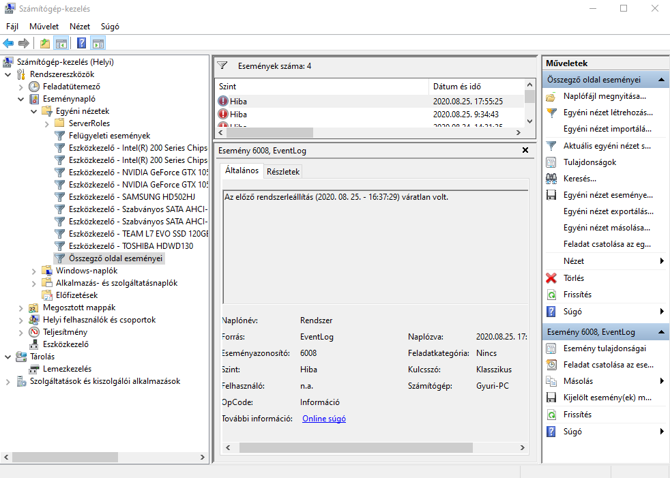This screenshot has height=478, width=670.
Task: Click the Helyi felhasználók és csoportok icon
Action: 33,320
